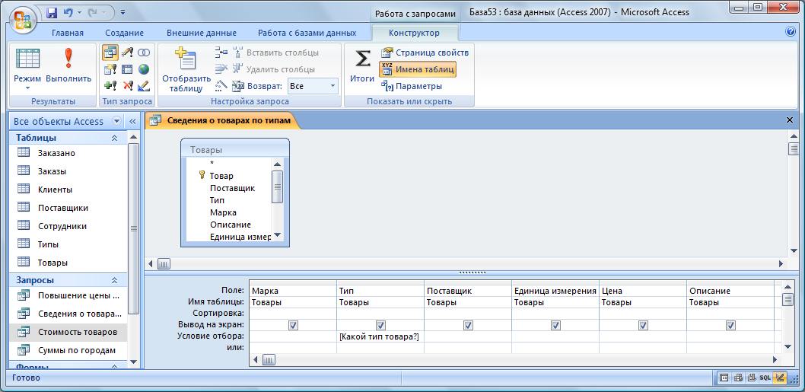Uncheck Вывод на экран for Цена
Screen dimensions: 805x392
click(643, 325)
